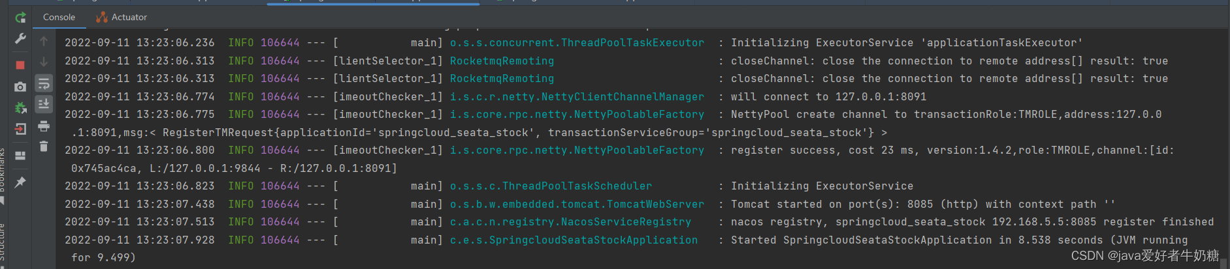Print console output with printer icon
The width and height of the screenshot is (1230, 269).
point(44,126)
